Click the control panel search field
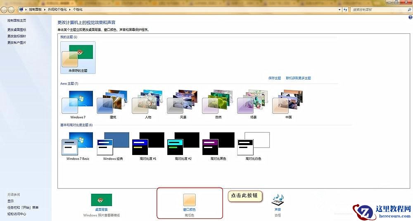The height and width of the screenshot is (221, 413). [x=378, y=9]
